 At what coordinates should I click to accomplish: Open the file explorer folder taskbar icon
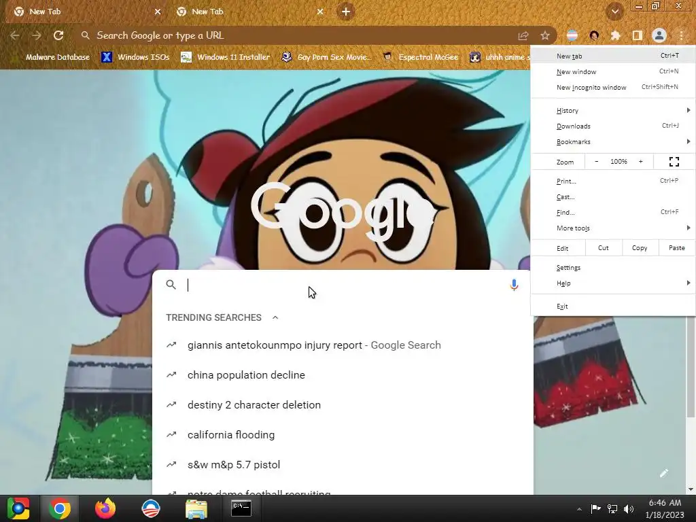tap(196, 508)
